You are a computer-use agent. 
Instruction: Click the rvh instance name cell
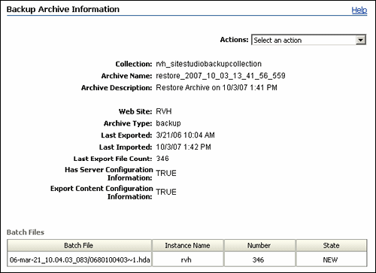186,259
